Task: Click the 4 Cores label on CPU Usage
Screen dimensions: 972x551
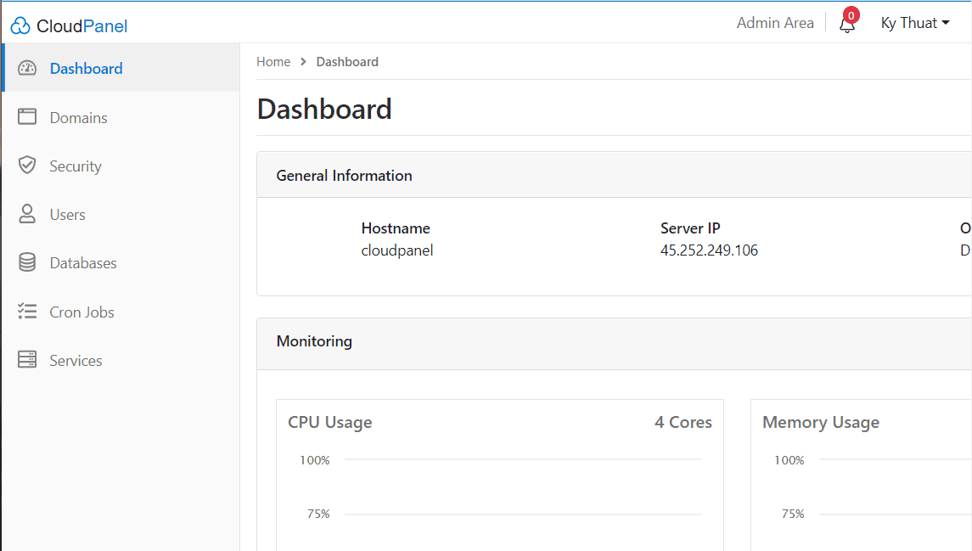Action: pos(683,421)
